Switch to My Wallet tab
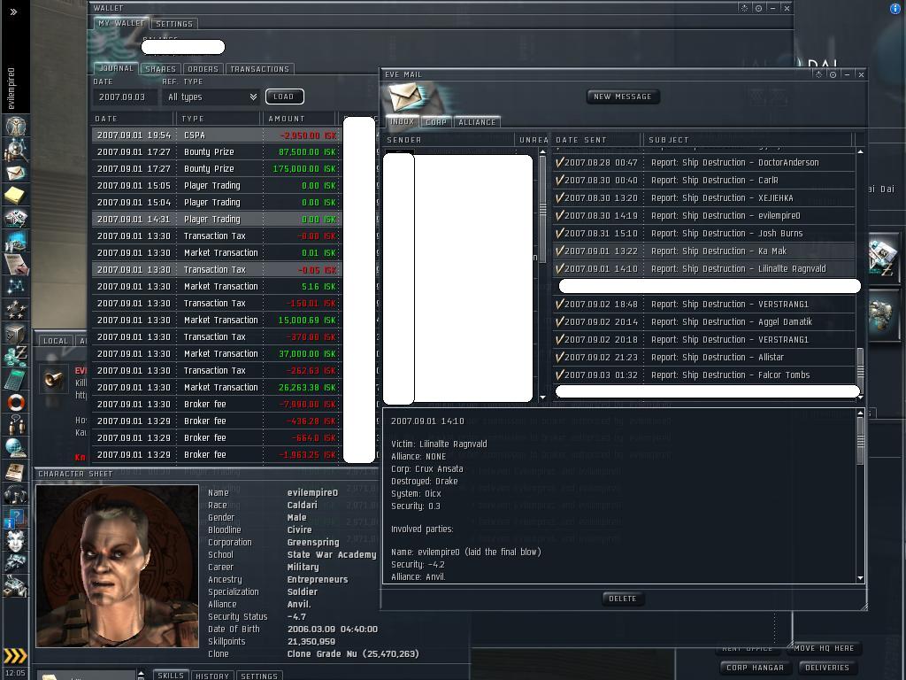The height and width of the screenshot is (680, 906). coord(120,23)
